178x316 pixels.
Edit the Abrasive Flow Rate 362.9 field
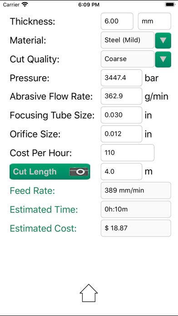121,96
